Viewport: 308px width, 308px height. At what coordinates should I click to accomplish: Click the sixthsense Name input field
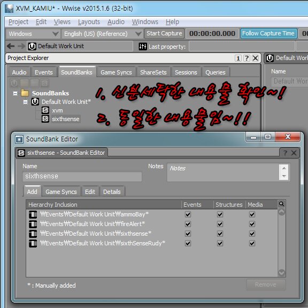pyautogui.click(x=82, y=176)
